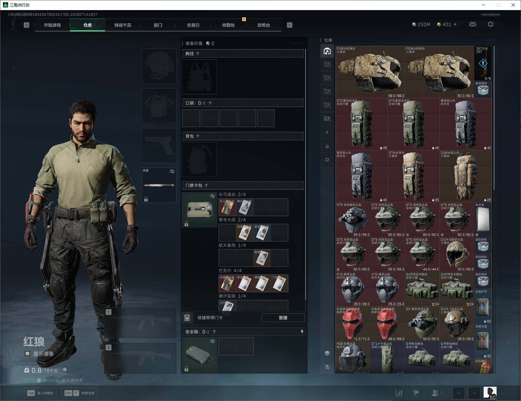The width and height of the screenshot is (521, 401).
Task: Click the swap arrows on the safe box
Action: point(212,341)
